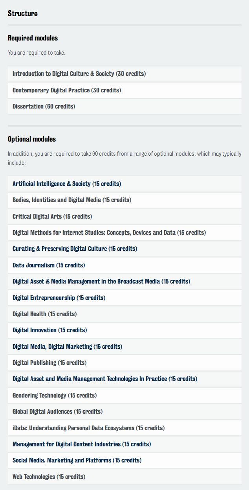Select the Digital Publishing module row

coord(124,363)
